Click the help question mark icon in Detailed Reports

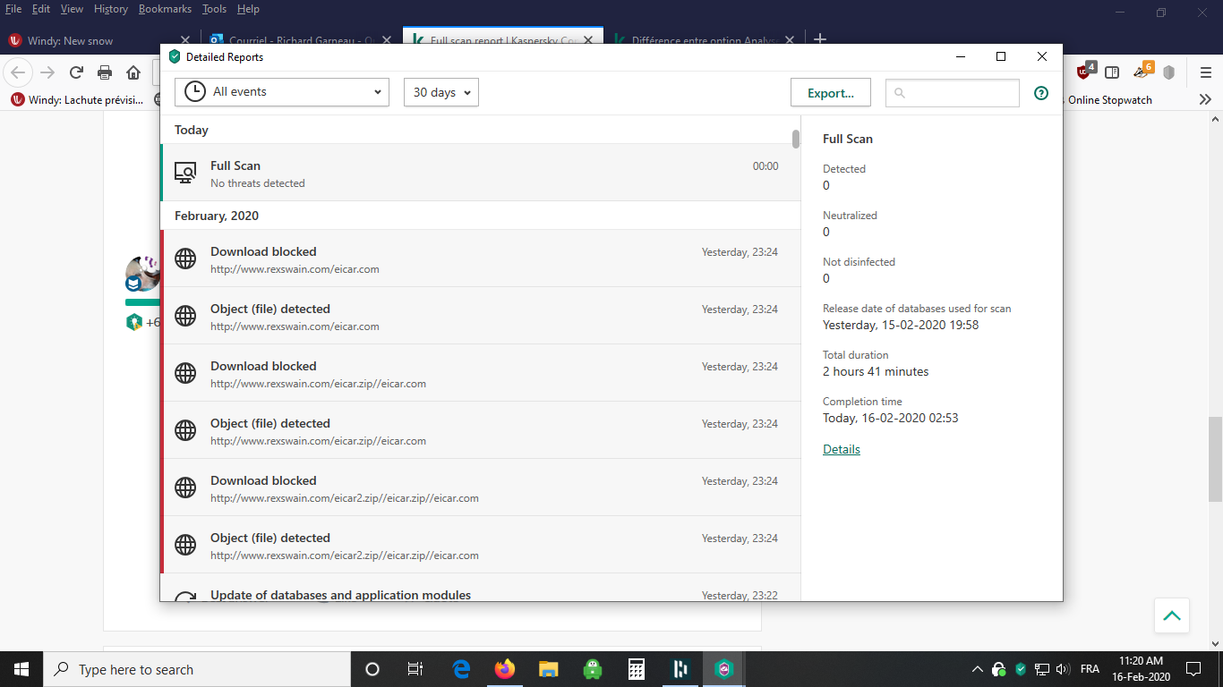click(x=1040, y=93)
